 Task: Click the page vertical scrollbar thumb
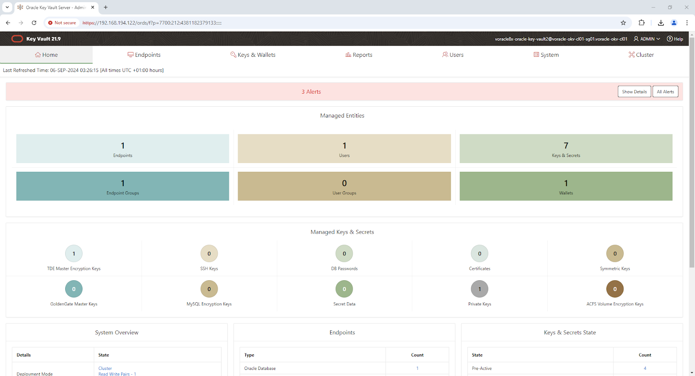click(x=692, y=152)
